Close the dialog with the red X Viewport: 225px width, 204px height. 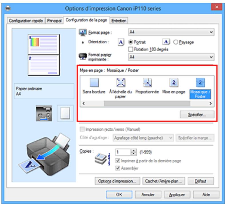pyautogui.click(x=217, y=7)
